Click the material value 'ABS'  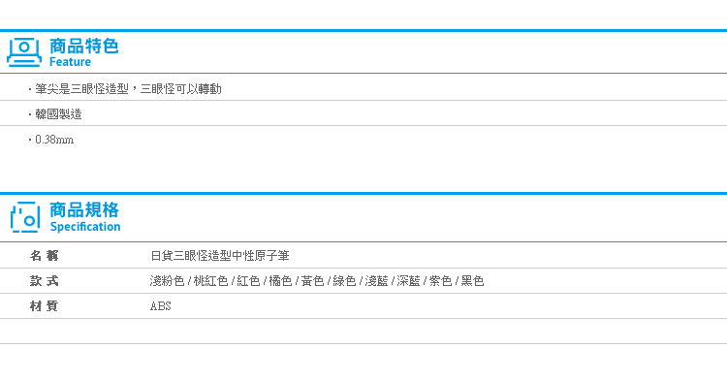[x=160, y=306]
